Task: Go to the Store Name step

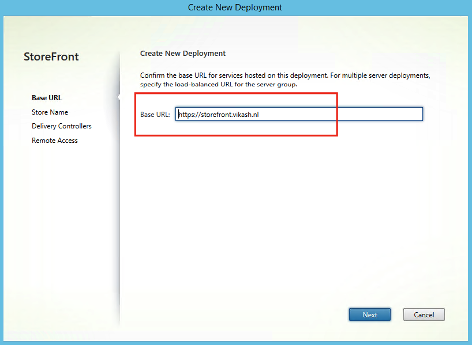Action: [x=50, y=112]
